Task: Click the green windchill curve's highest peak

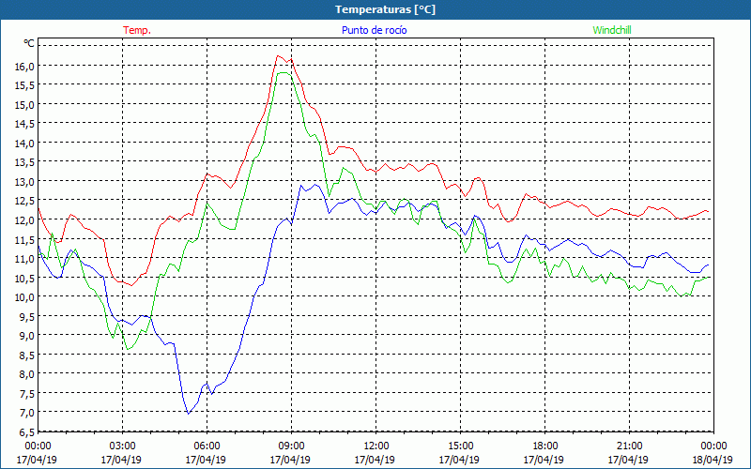Action: [x=281, y=73]
